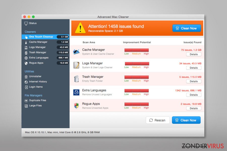The image size is (227, 151).
Task: Click Extra Languages improvement potential bar
Action: 136,91
